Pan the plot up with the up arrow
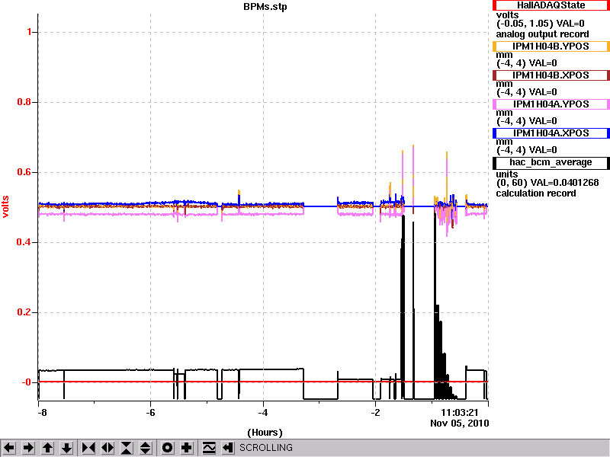Image resolution: width=610 pixels, height=457 pixels. pos(47,448)
